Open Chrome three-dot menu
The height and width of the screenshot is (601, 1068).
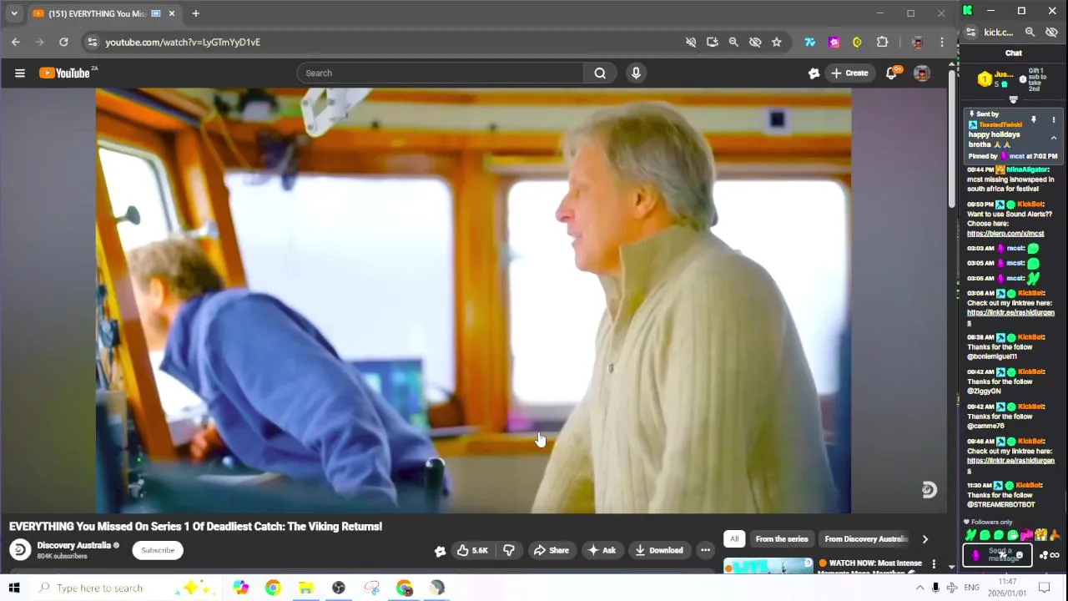point(942,42)
